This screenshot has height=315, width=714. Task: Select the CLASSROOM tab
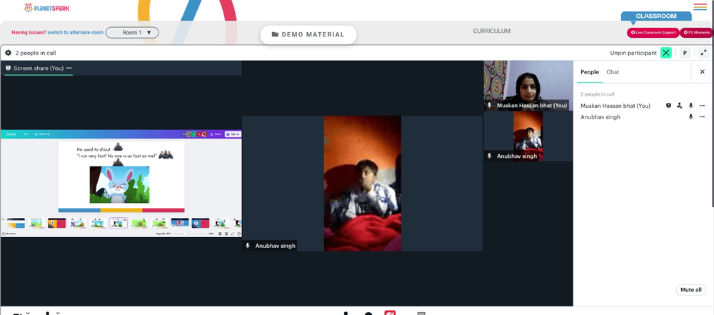[656, 16]
